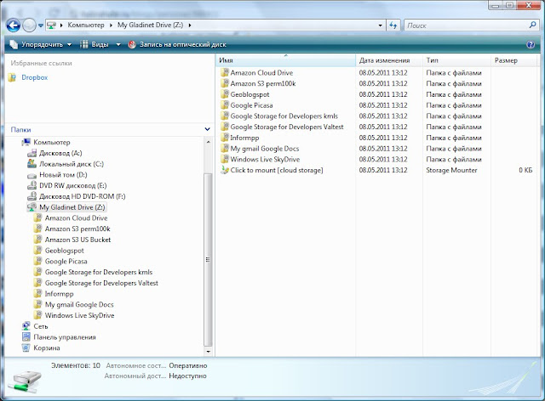This screenshot has width=545, height=401.
Task: Click the Click to mount cloud storage icon
Action: tap(225, 170)
